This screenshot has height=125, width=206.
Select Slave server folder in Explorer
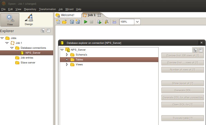tap(28, 63)
